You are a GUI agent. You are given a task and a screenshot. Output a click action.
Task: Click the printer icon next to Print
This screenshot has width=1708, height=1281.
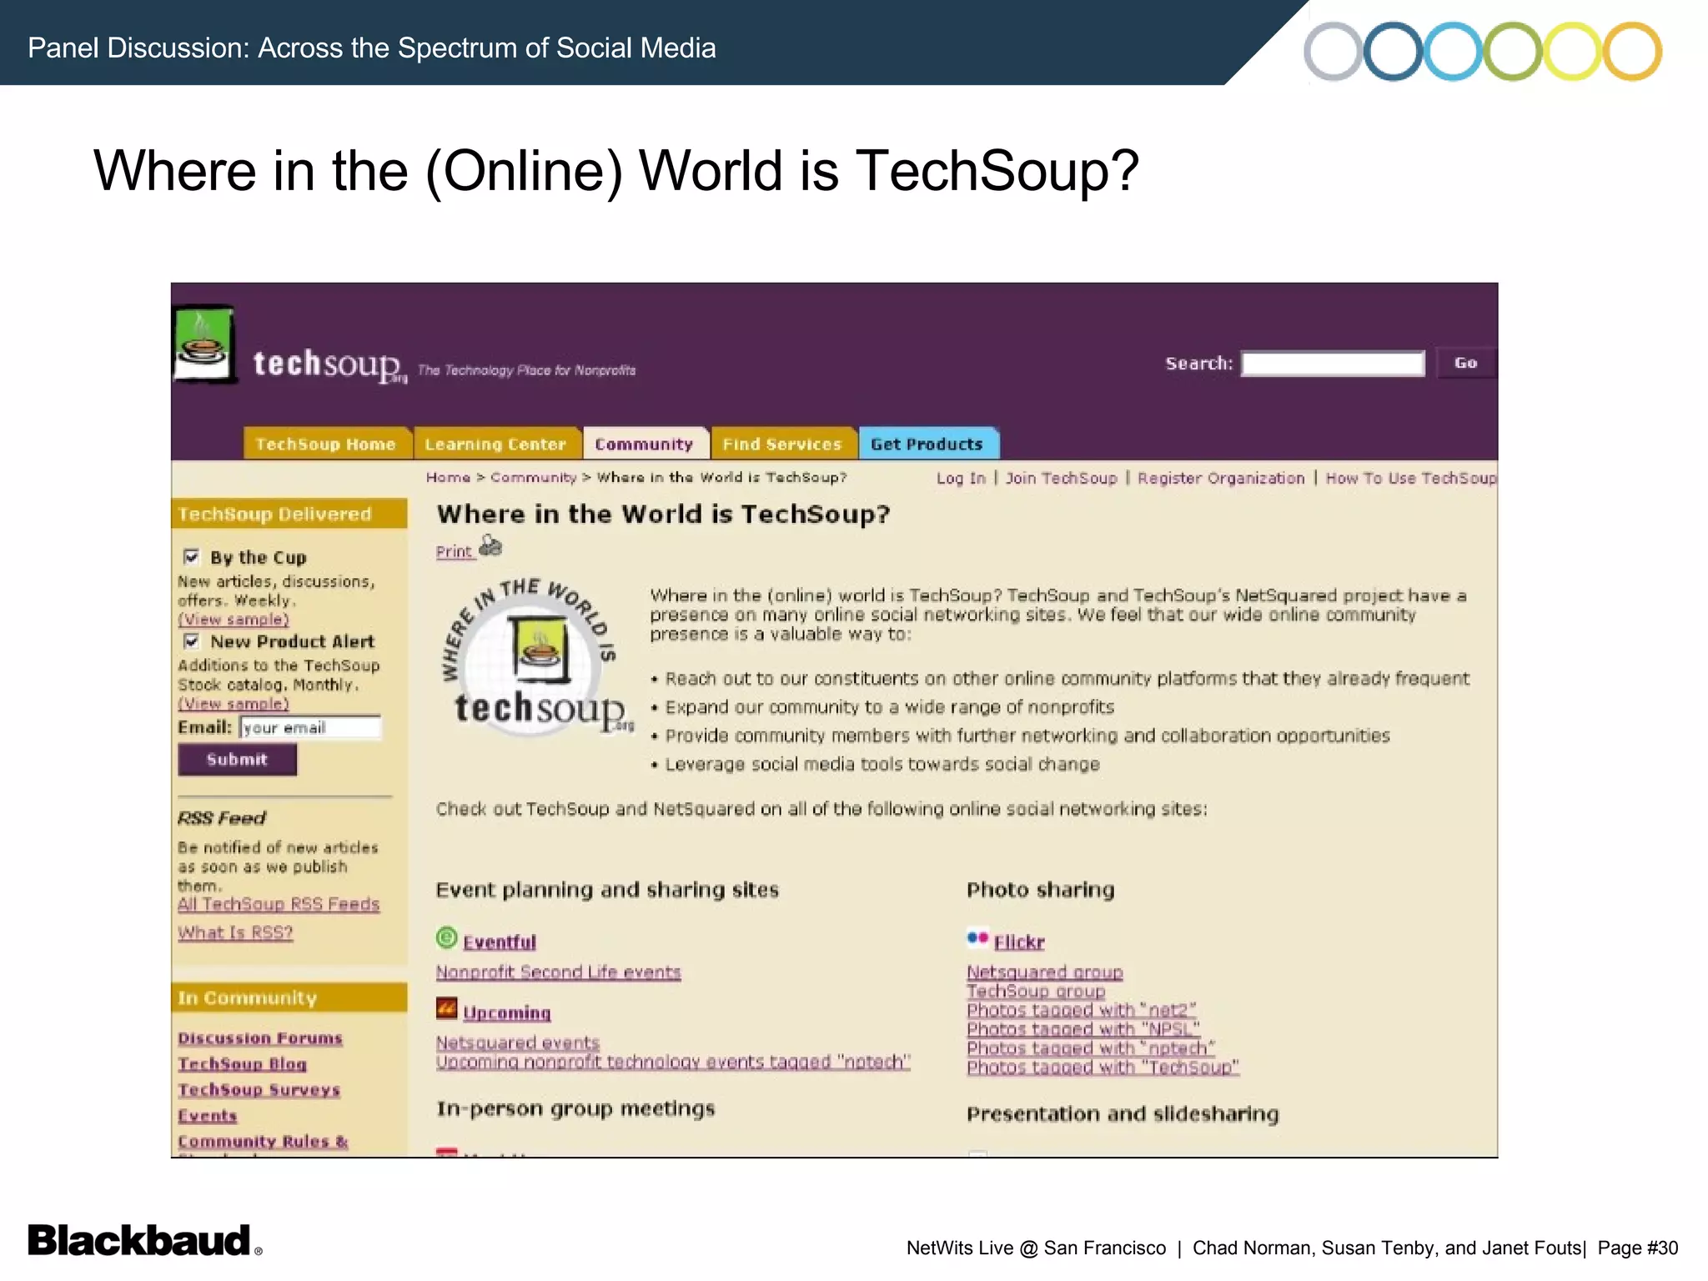(x=491, y=546)
